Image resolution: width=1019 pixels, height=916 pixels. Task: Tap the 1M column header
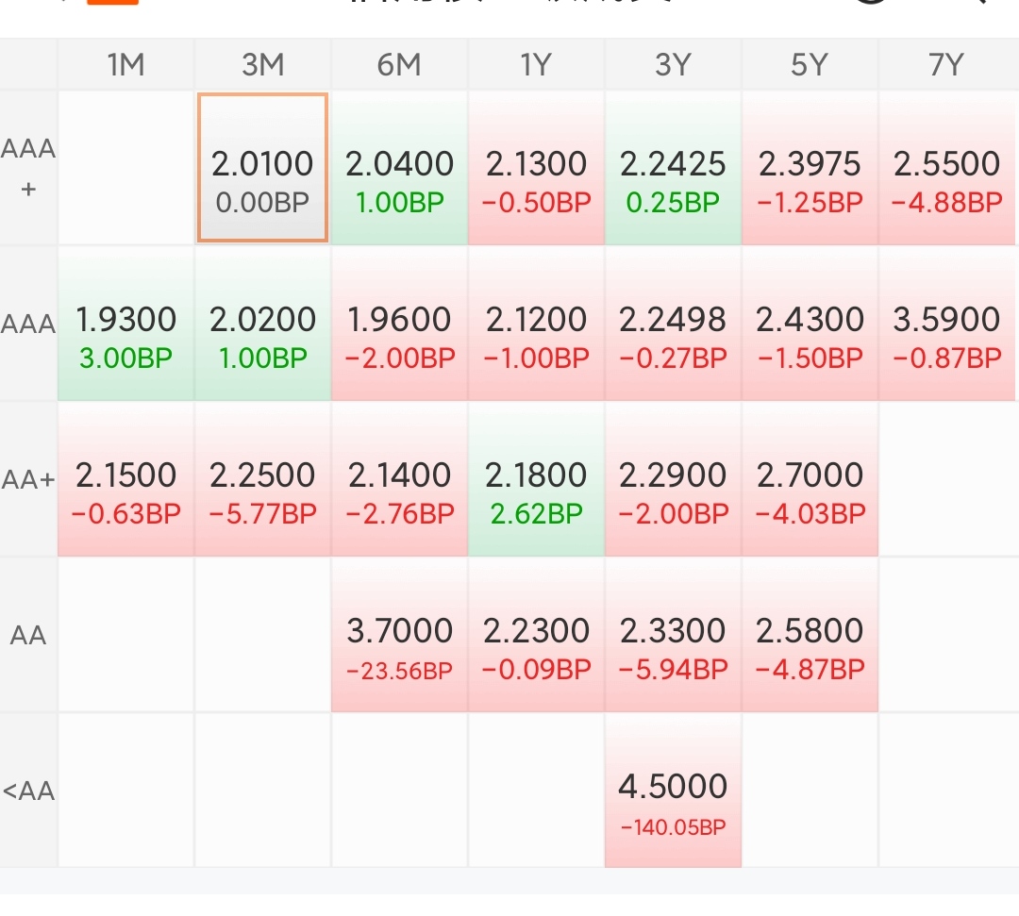pos(125,65)
